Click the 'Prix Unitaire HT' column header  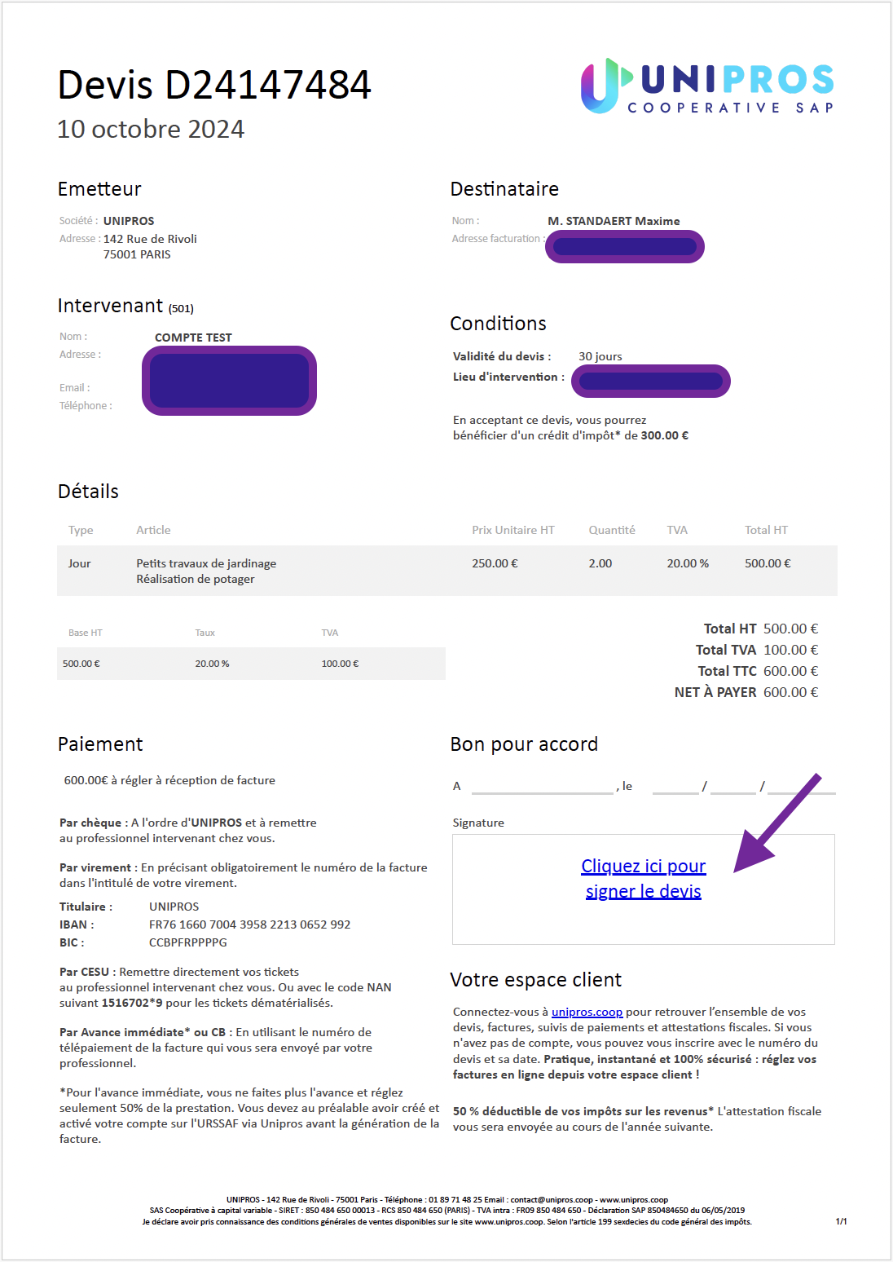coord(513,530)
